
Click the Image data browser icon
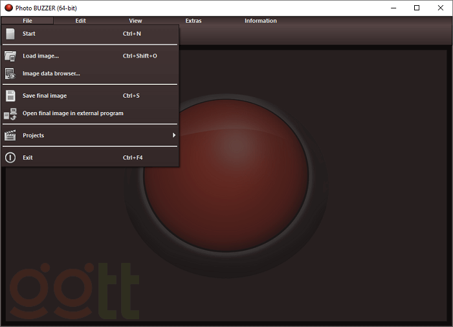pyautogui.click(x=10, y=74)
